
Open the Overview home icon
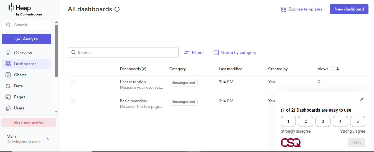8,53
